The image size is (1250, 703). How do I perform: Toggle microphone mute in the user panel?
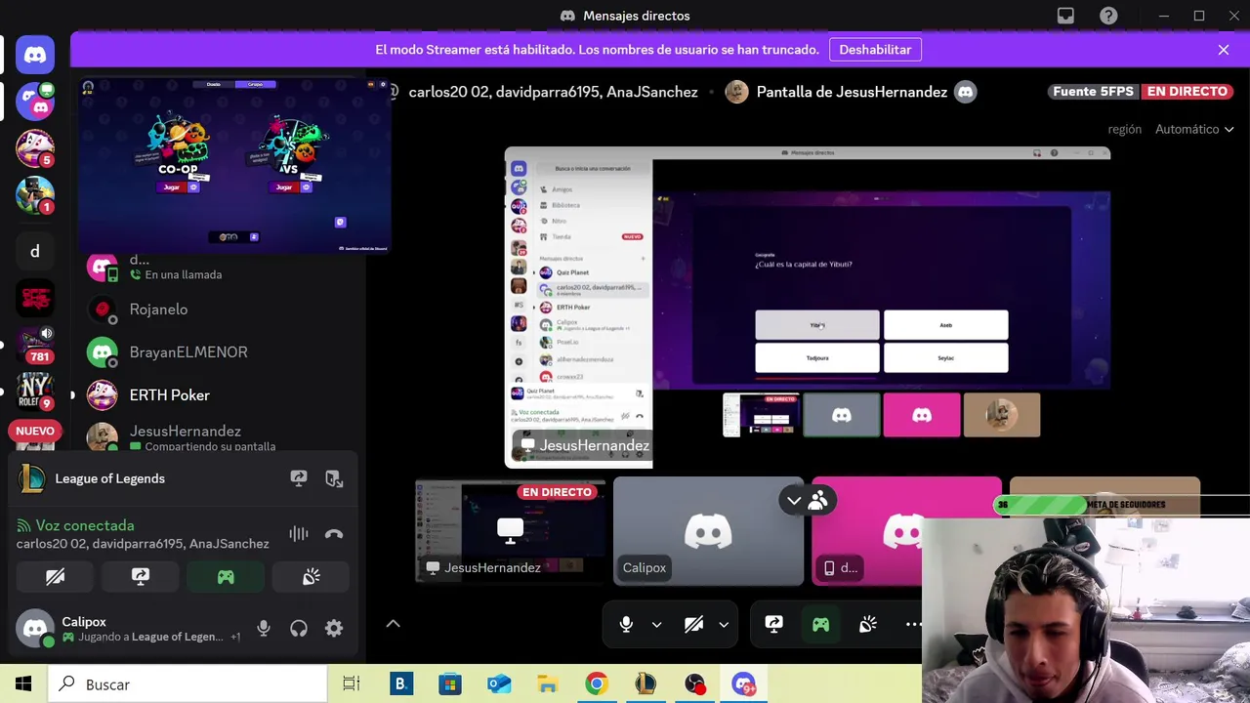point(264,629)
